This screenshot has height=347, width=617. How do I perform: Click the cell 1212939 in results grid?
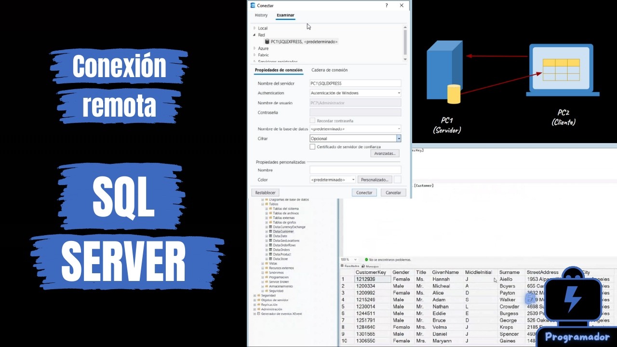(372, 280)
